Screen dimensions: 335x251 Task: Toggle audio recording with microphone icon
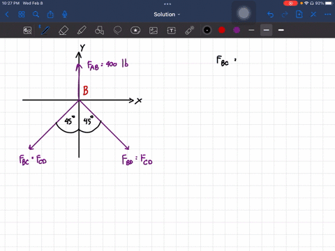pyautogui.click(x=65, y=15)
